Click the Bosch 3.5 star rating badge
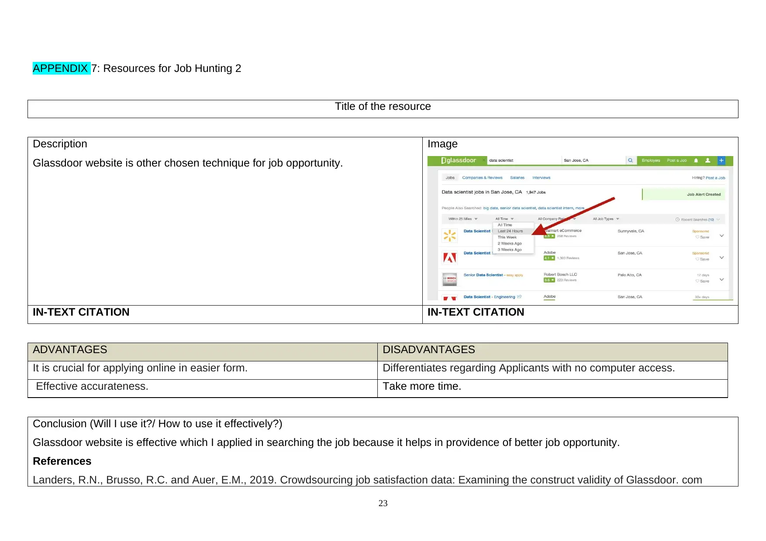This screenshot has height=541, width=766. pos(549,280)
